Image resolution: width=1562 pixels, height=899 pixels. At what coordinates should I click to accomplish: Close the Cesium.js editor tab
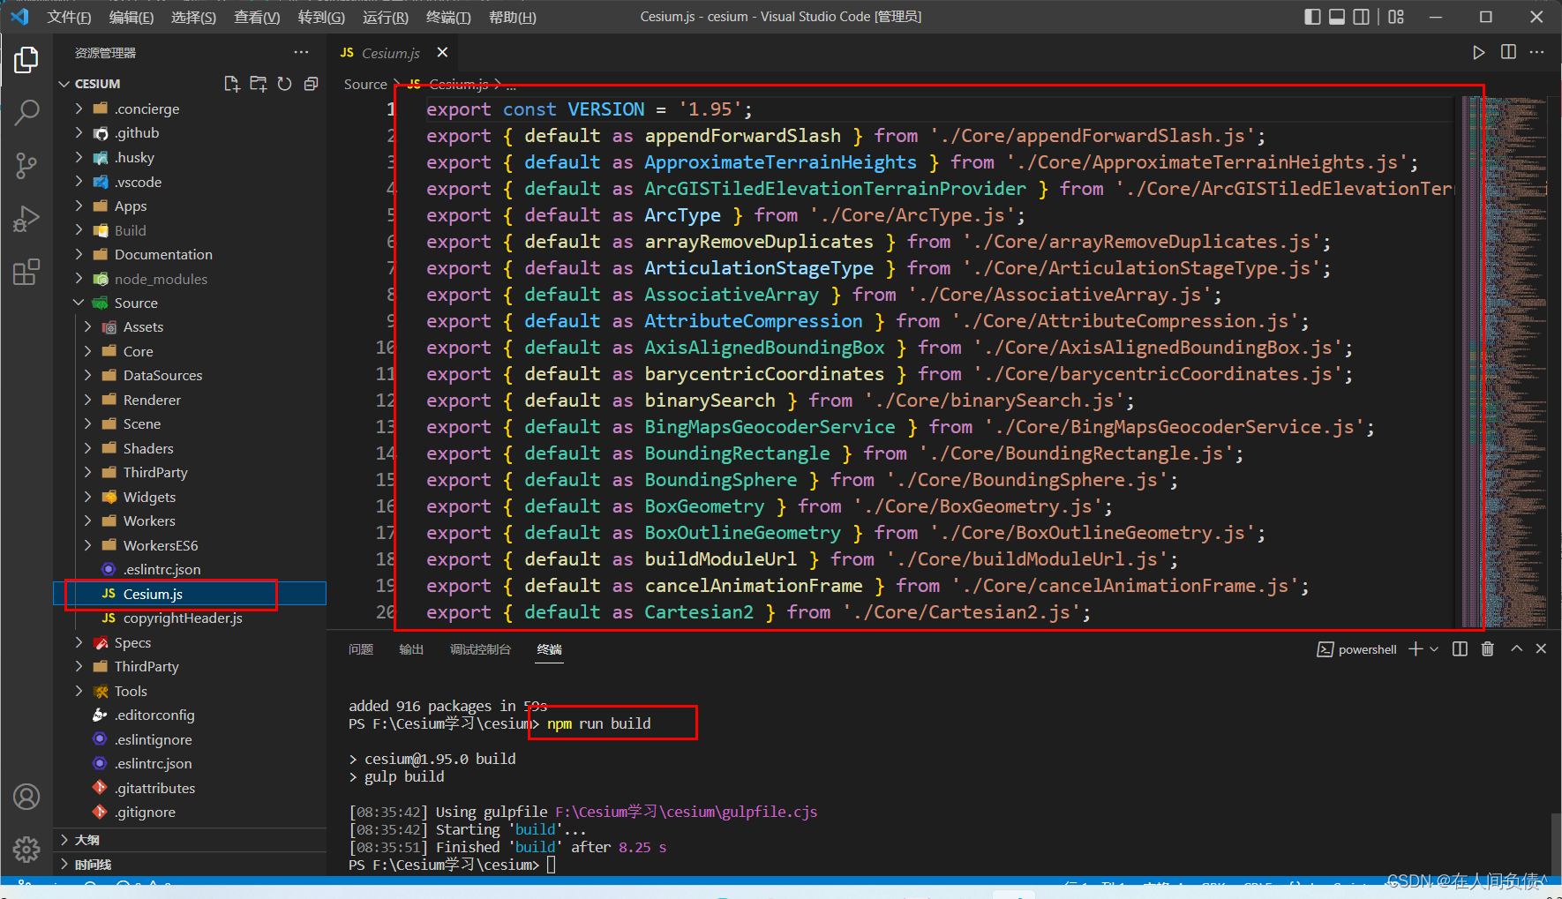442,53
